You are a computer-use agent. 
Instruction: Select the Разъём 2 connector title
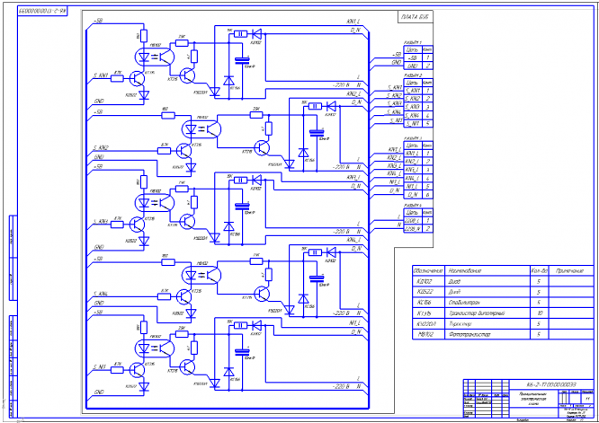click(x=413, y=75)
